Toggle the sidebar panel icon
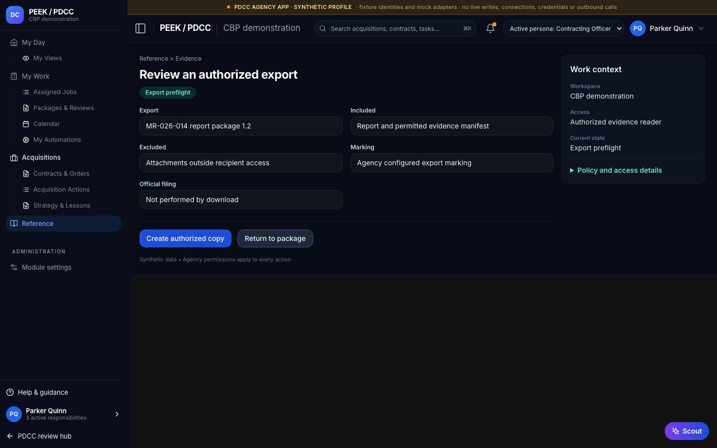Image resolution: width=717 pixels, height=448 pixels. coord(140,28)
